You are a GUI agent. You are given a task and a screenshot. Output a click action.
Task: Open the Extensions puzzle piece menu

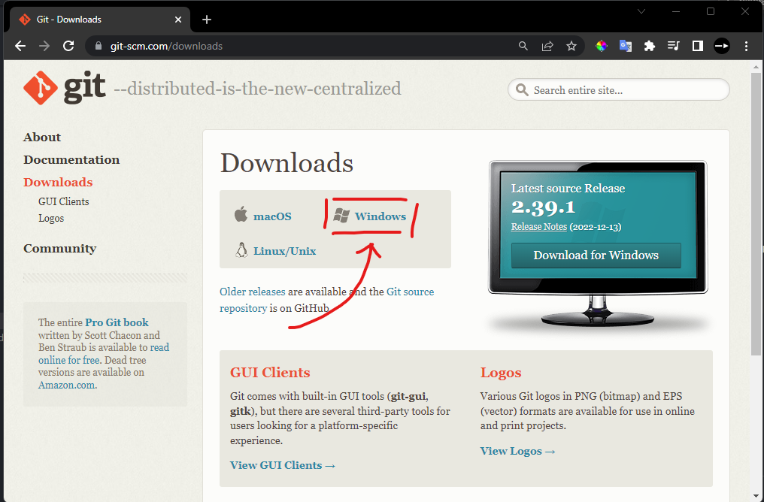click(650, 46)
